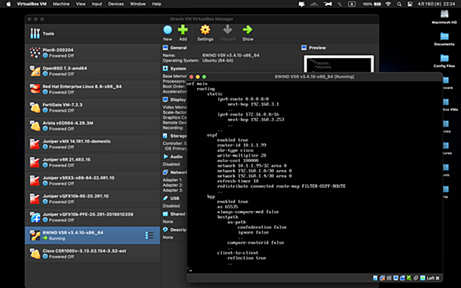This screenshot has width=461, height=288.
Task: Select Juniper vQFX10k-RE-20.2R1.10 VM
Action: 93,198
